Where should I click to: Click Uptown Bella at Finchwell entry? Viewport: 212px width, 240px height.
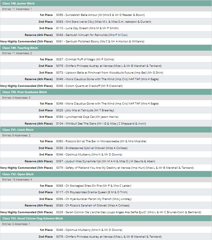(x=110, y=73)
